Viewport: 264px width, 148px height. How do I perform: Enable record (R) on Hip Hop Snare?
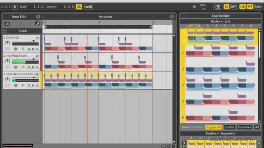coord(29,67)
